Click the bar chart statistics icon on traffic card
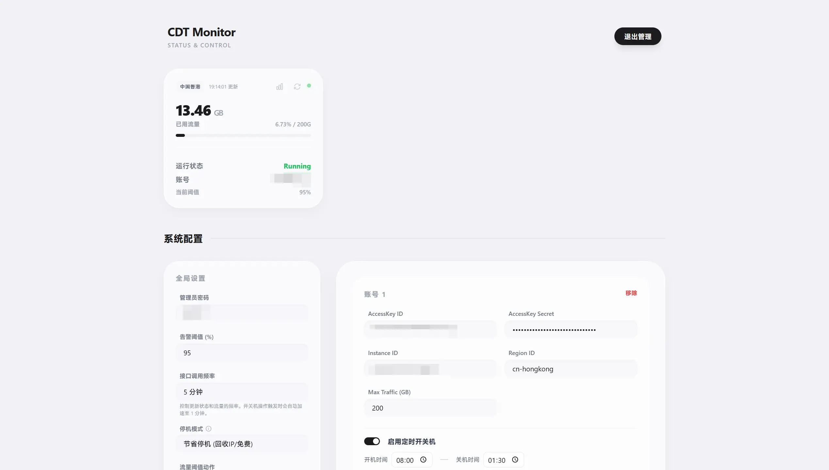 280,86
